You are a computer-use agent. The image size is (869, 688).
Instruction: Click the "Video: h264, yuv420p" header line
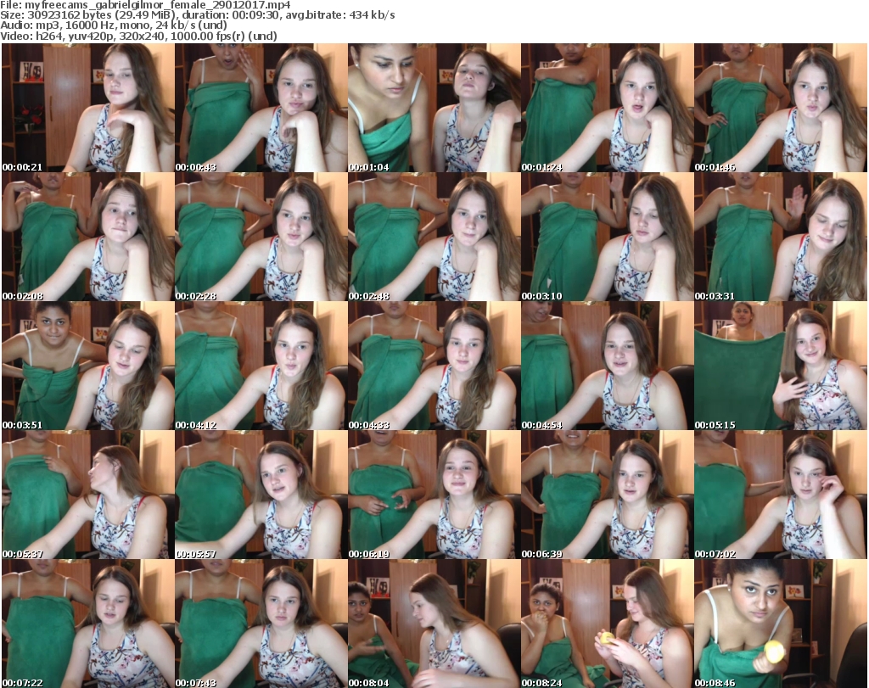tap(138, 36)
